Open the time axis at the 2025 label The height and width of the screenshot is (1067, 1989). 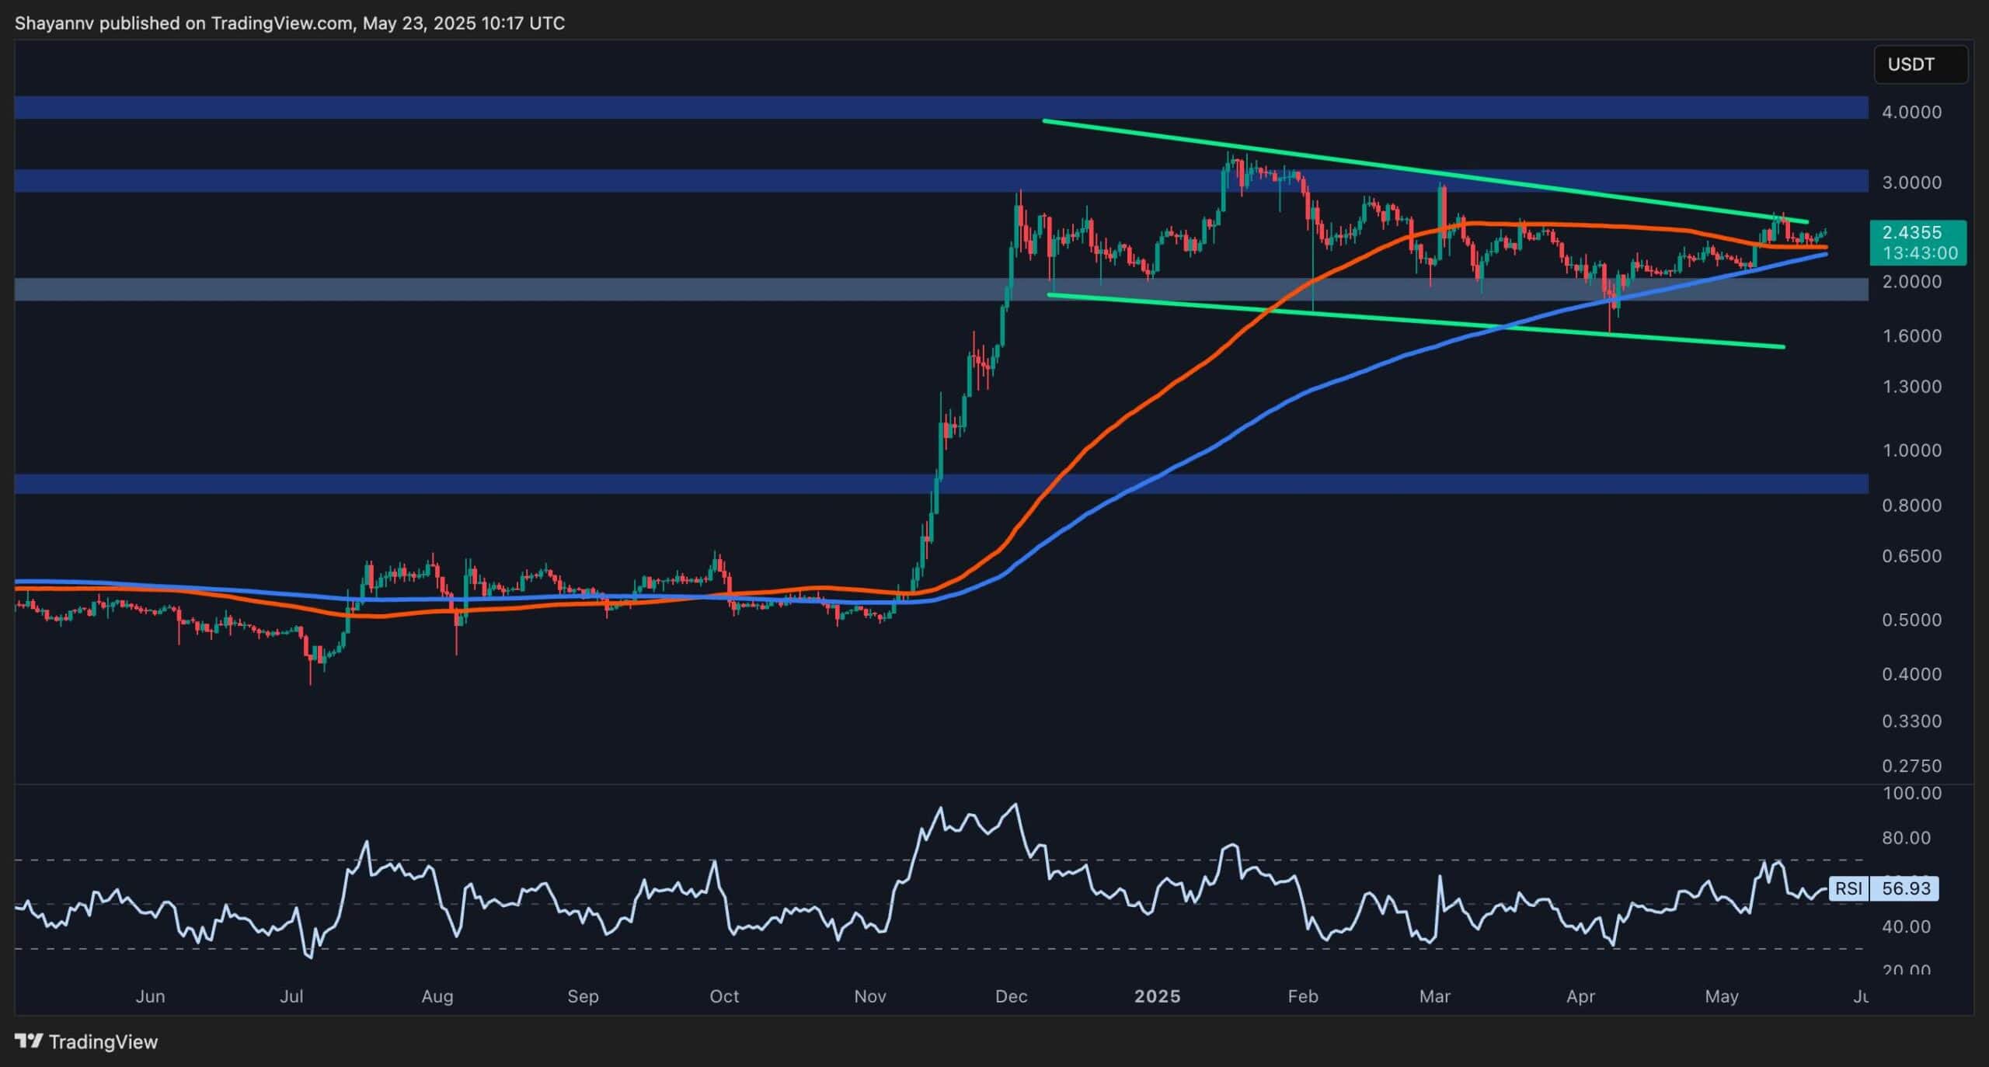click(x=1158, y=996)
